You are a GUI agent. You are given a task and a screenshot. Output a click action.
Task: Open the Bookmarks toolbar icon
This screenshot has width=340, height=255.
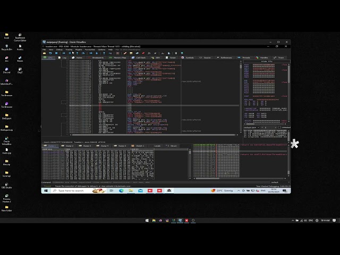(143, 53)
